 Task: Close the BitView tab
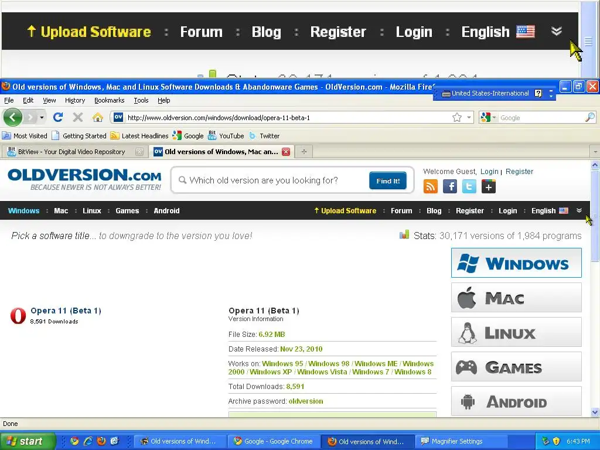(x=139, y=152)
